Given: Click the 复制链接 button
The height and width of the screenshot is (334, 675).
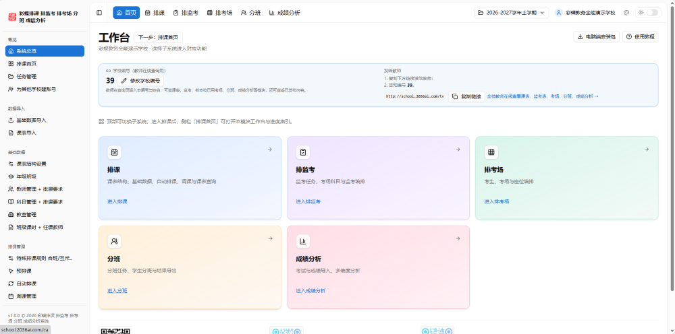Looking at the screenshot, I should coord(466,96).
